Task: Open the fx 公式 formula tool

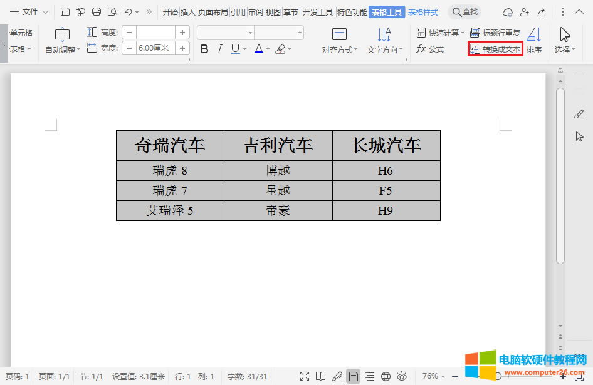Action: (x=431, y=48)
